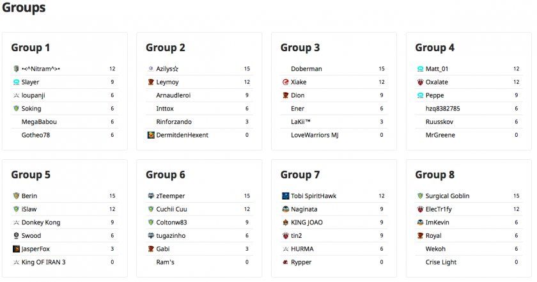The width and height of the screenshot is (537, 282).
Task: Click the icon next to zTeemper
Action: click(x=151, y=196)
